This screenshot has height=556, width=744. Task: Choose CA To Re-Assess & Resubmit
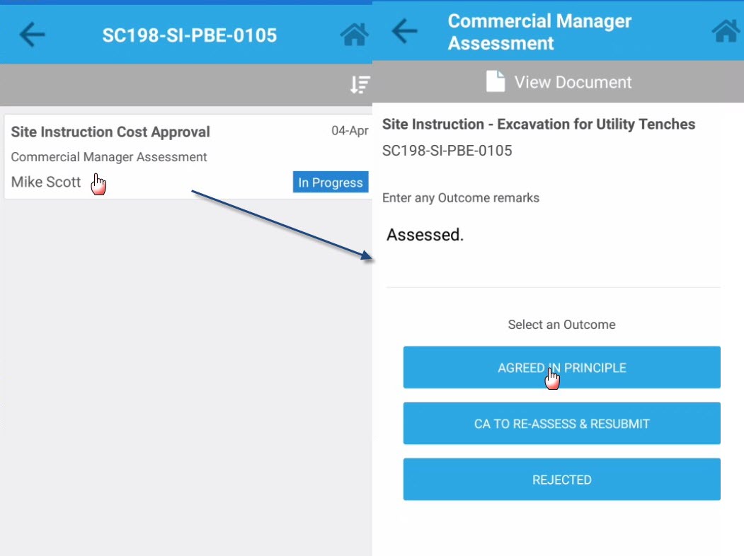(562, 423)
